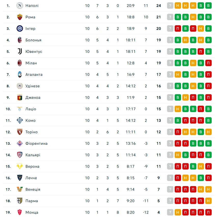This screenshot has height=217, width=216.
Task: Click the Parma club crest
Action: click(x=20, y=201)
